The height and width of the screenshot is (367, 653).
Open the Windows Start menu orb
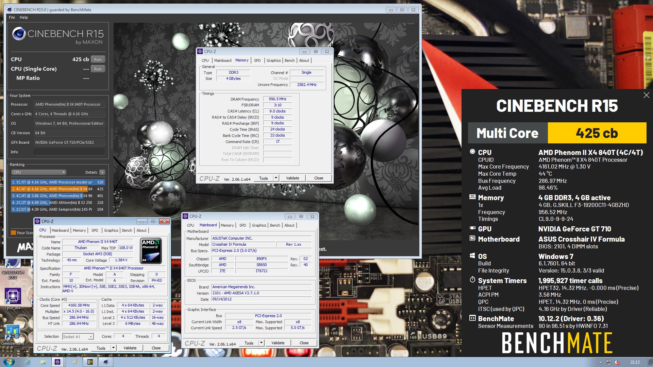[x=9, y=362]
